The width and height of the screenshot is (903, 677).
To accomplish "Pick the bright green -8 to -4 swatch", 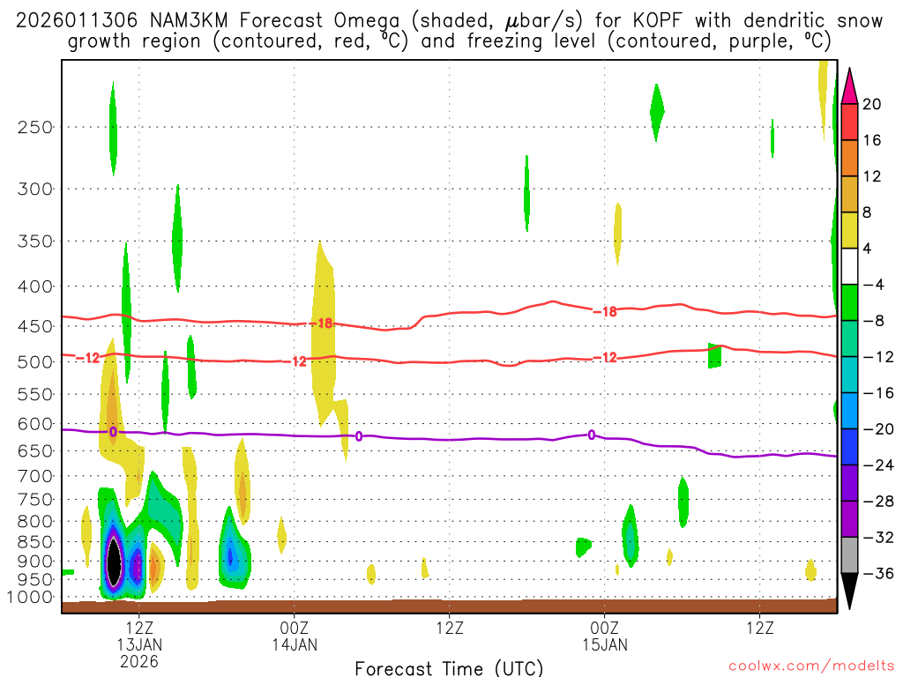I will (x=849, y=302).
